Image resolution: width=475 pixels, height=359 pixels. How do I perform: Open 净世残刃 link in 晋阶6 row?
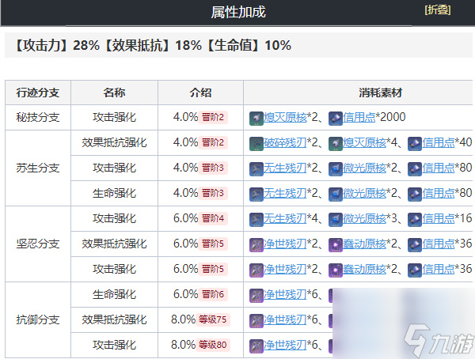tap(285, 294)
